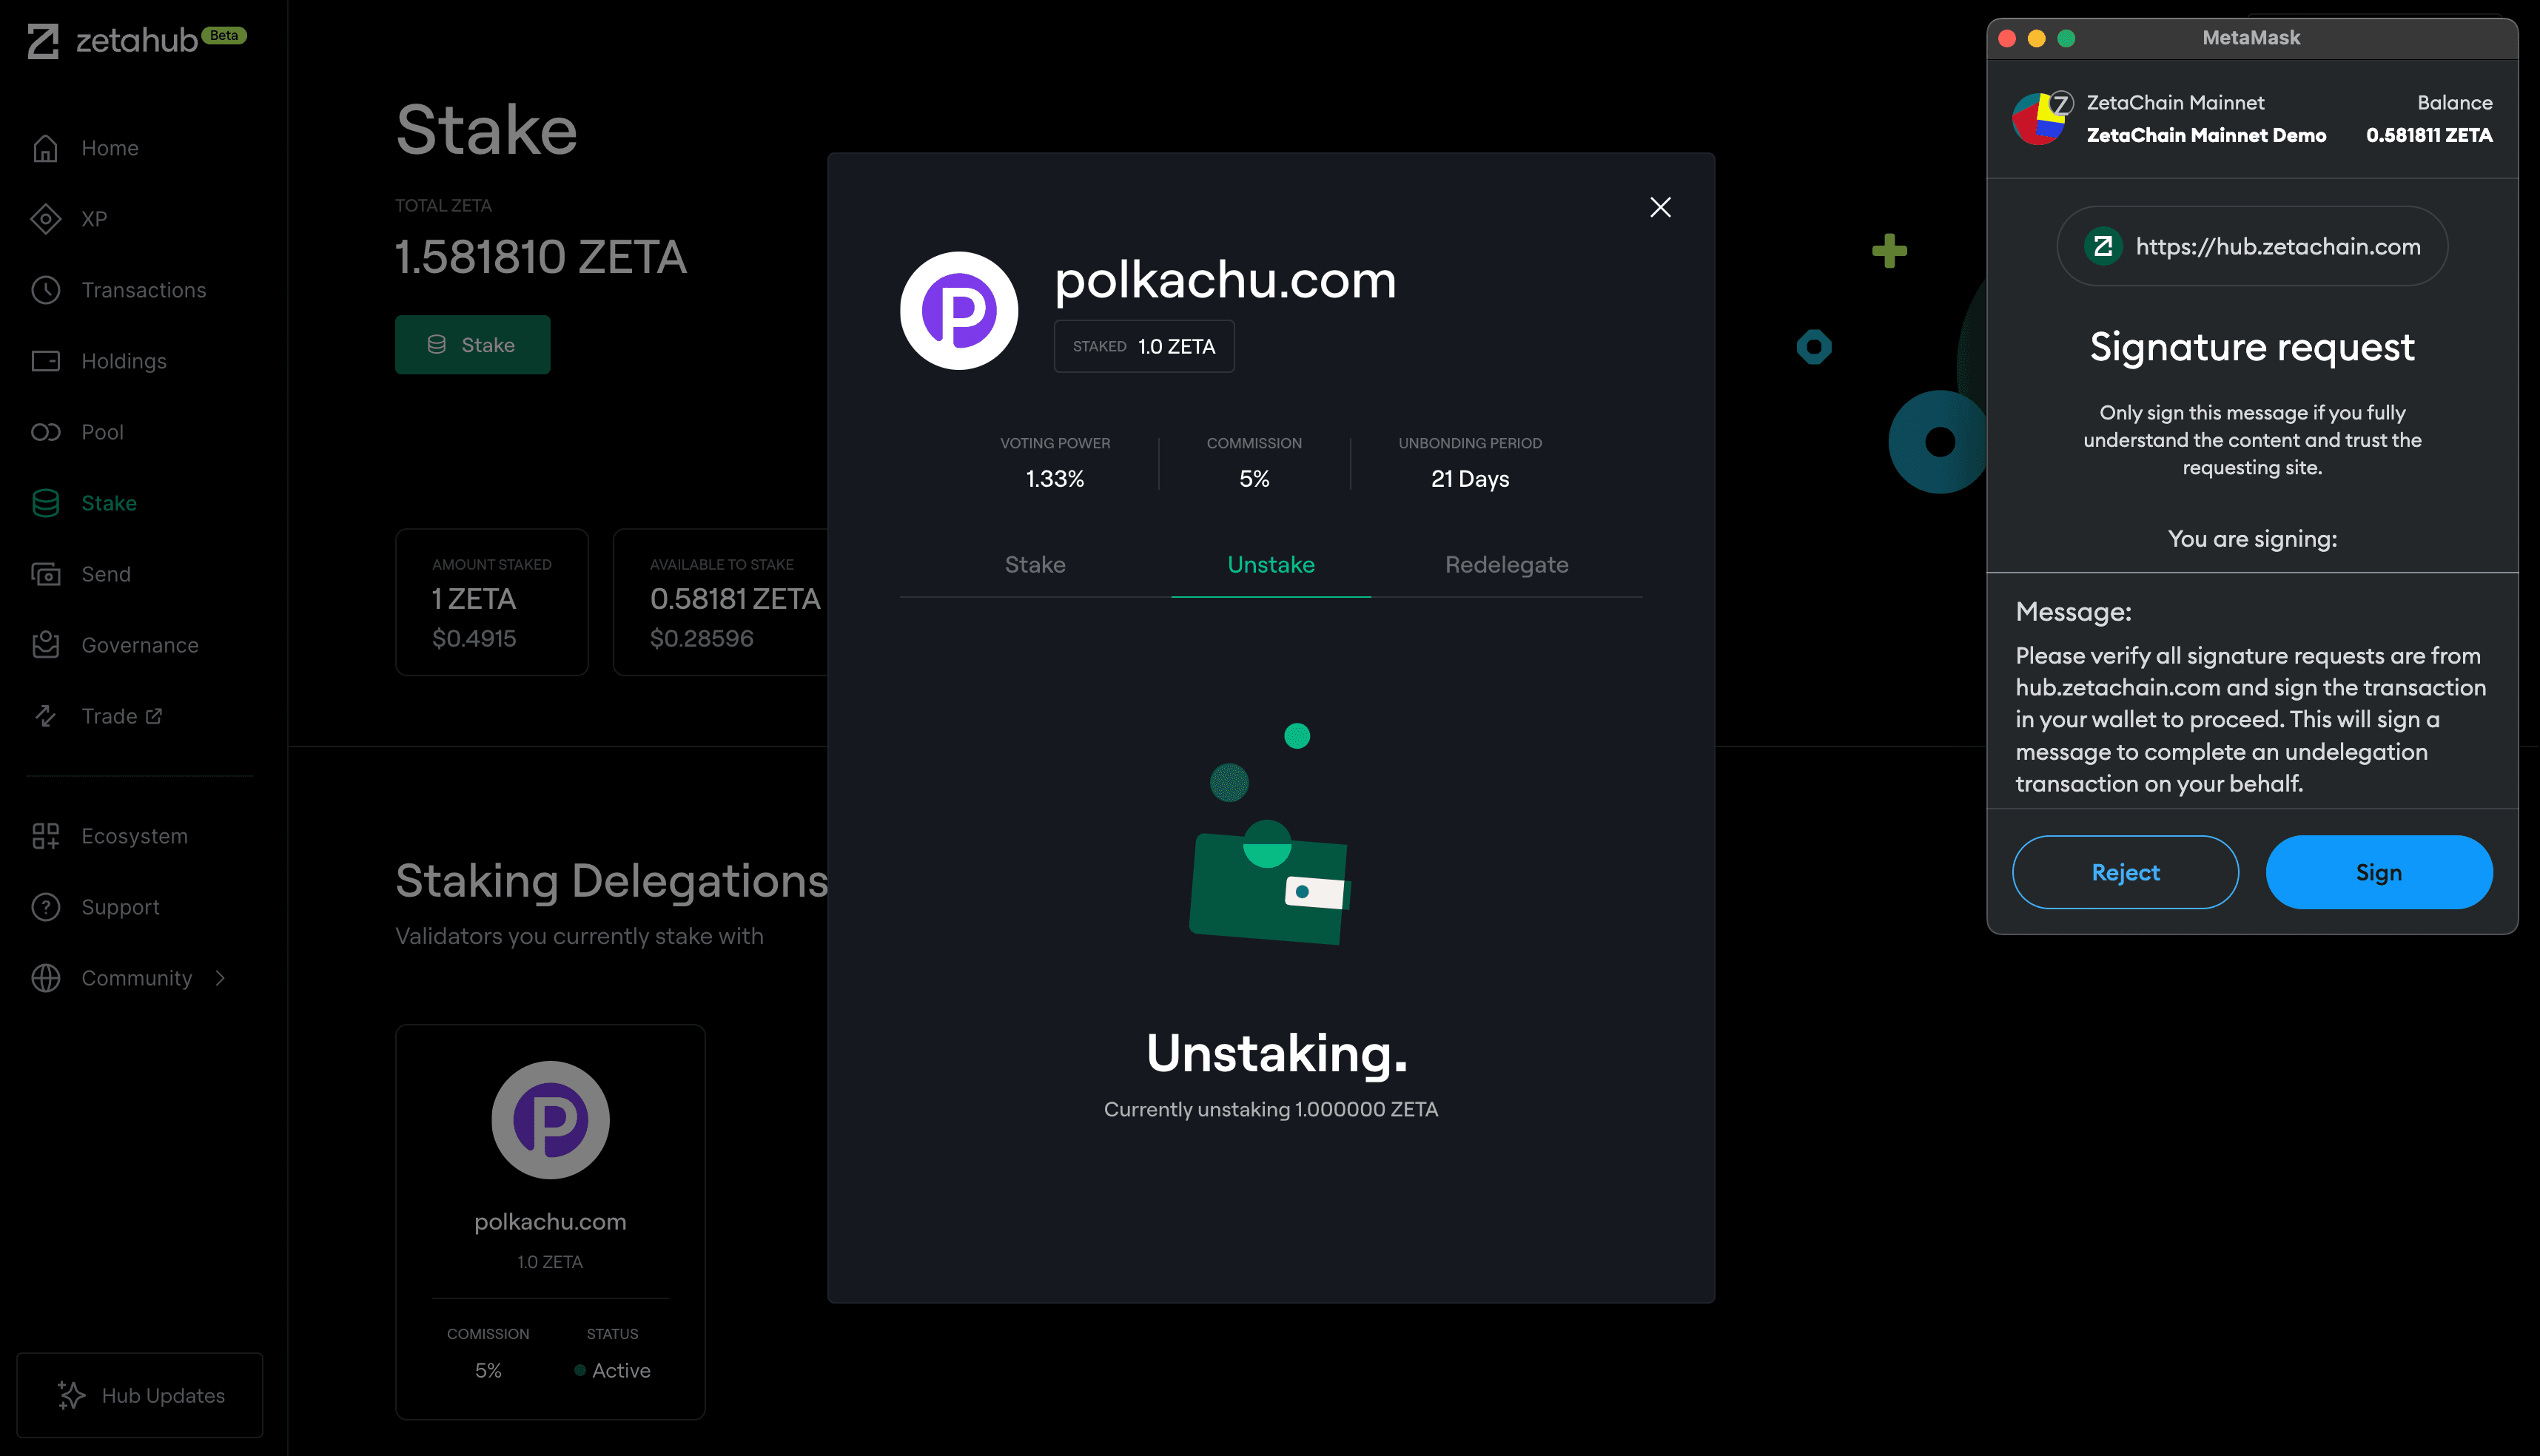Reject the MetaMask signature request
Viewport: 2540px width, 1456px height.
[x=2125, y=871]
